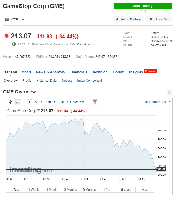Select 1H chart interval
175x197 pixels.
[x=56, y=102]
